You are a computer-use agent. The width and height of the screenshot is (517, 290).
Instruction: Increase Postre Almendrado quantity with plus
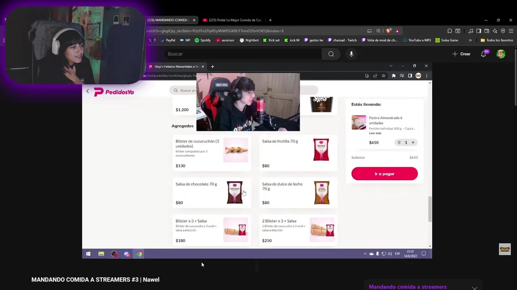413,143
